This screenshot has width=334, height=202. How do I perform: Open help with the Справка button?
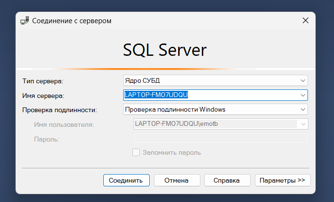(227, 180)
